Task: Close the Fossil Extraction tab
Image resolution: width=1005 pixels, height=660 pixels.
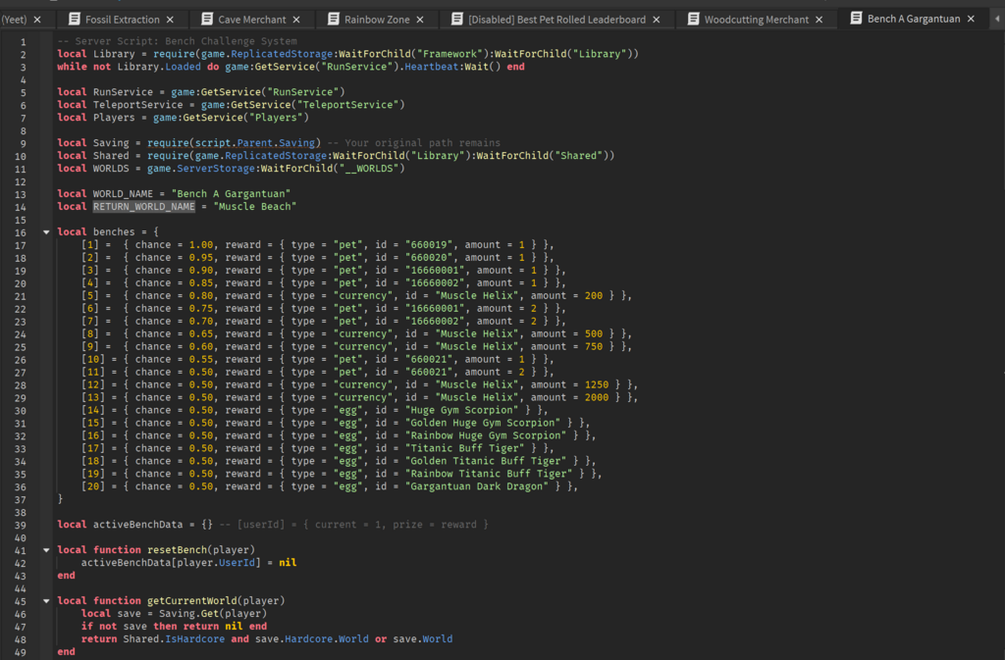Action: 170,20
